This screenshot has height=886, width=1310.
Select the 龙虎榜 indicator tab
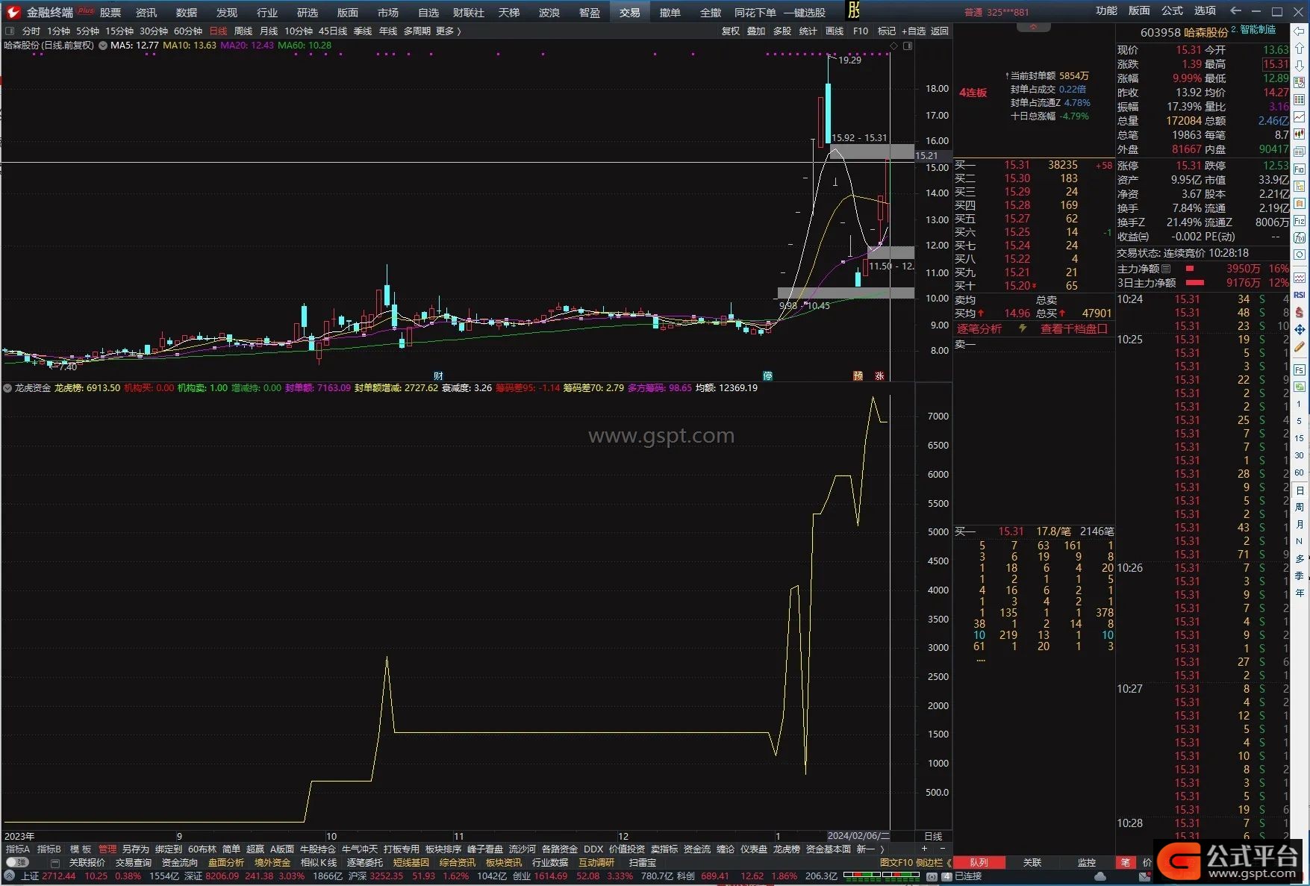786,849
